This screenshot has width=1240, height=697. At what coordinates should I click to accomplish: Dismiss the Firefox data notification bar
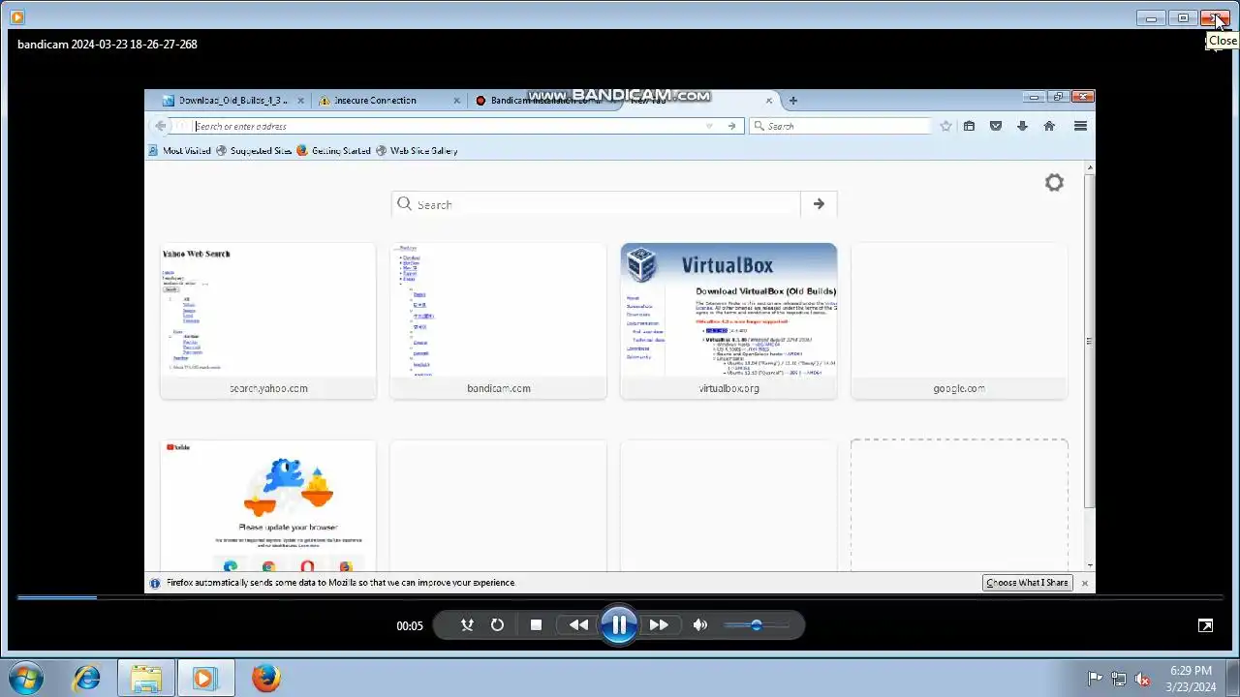coord(1084,583)
